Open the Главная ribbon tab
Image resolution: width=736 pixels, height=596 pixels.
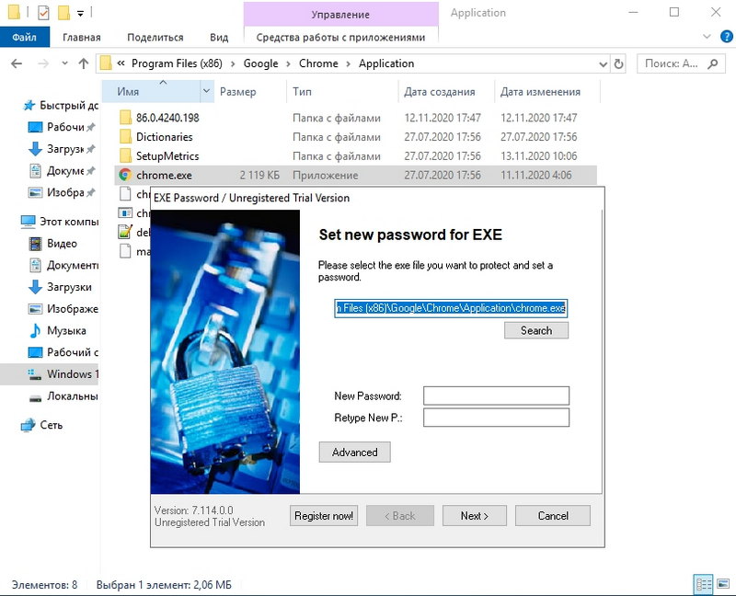[82, 37]
